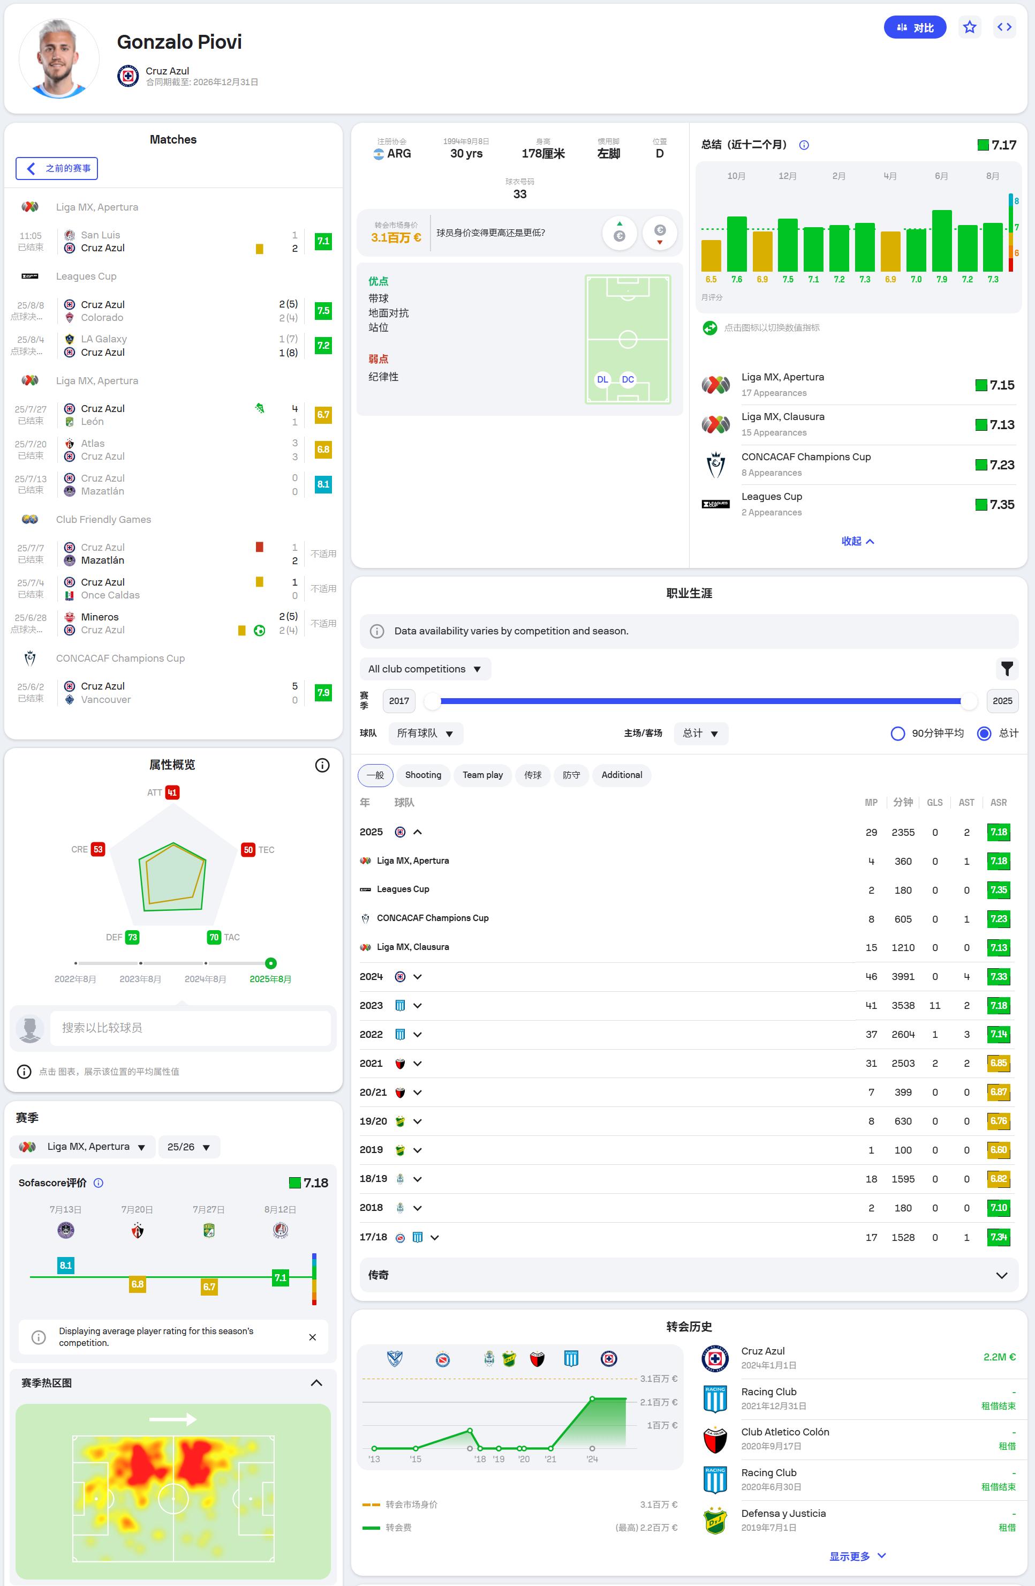Click Vélez crest in transfer value chart
Image resolution: width=1035 pixels, height=1586 pixels.
point(394,1359)
